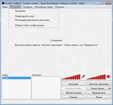Mute the microphone via mic icon
113x105 pixels.
point(83,76)
